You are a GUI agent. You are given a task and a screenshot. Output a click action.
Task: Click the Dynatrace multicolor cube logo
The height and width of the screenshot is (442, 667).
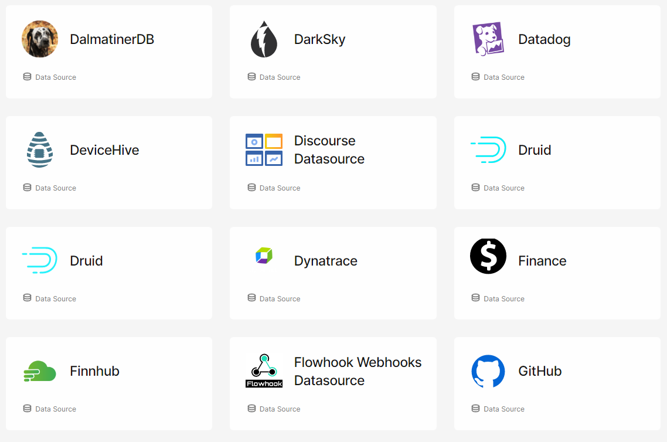pos(264,255)
